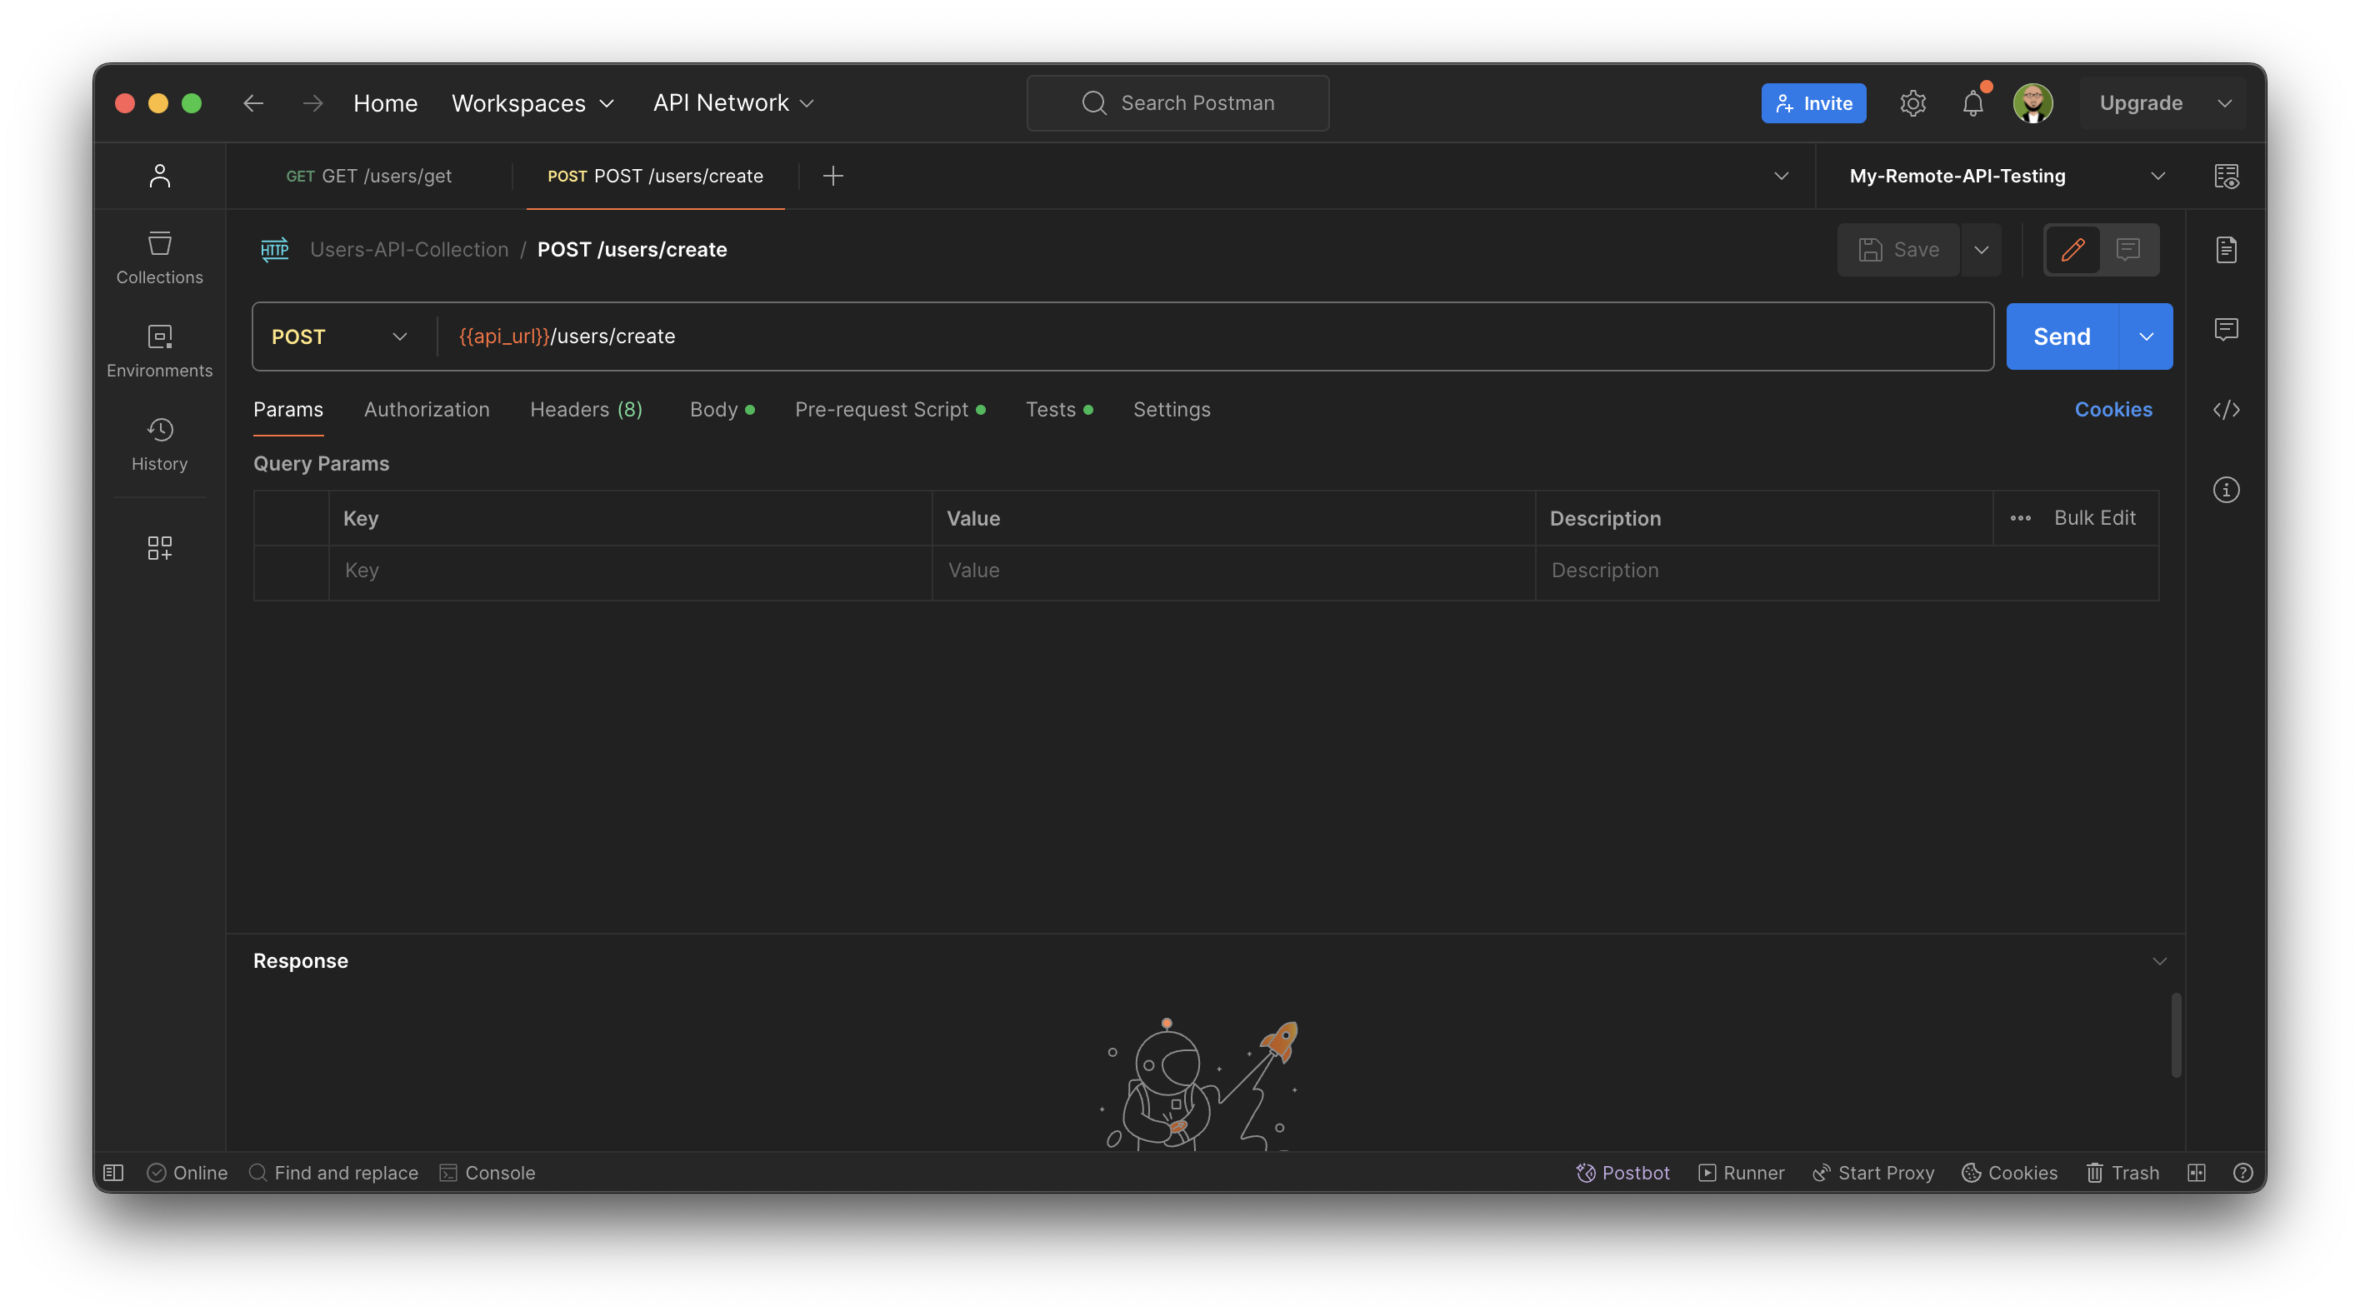The height and width of the screenshot is (1316, 2360).
Task: Collapse the Response section
Action: [2159, 960]
